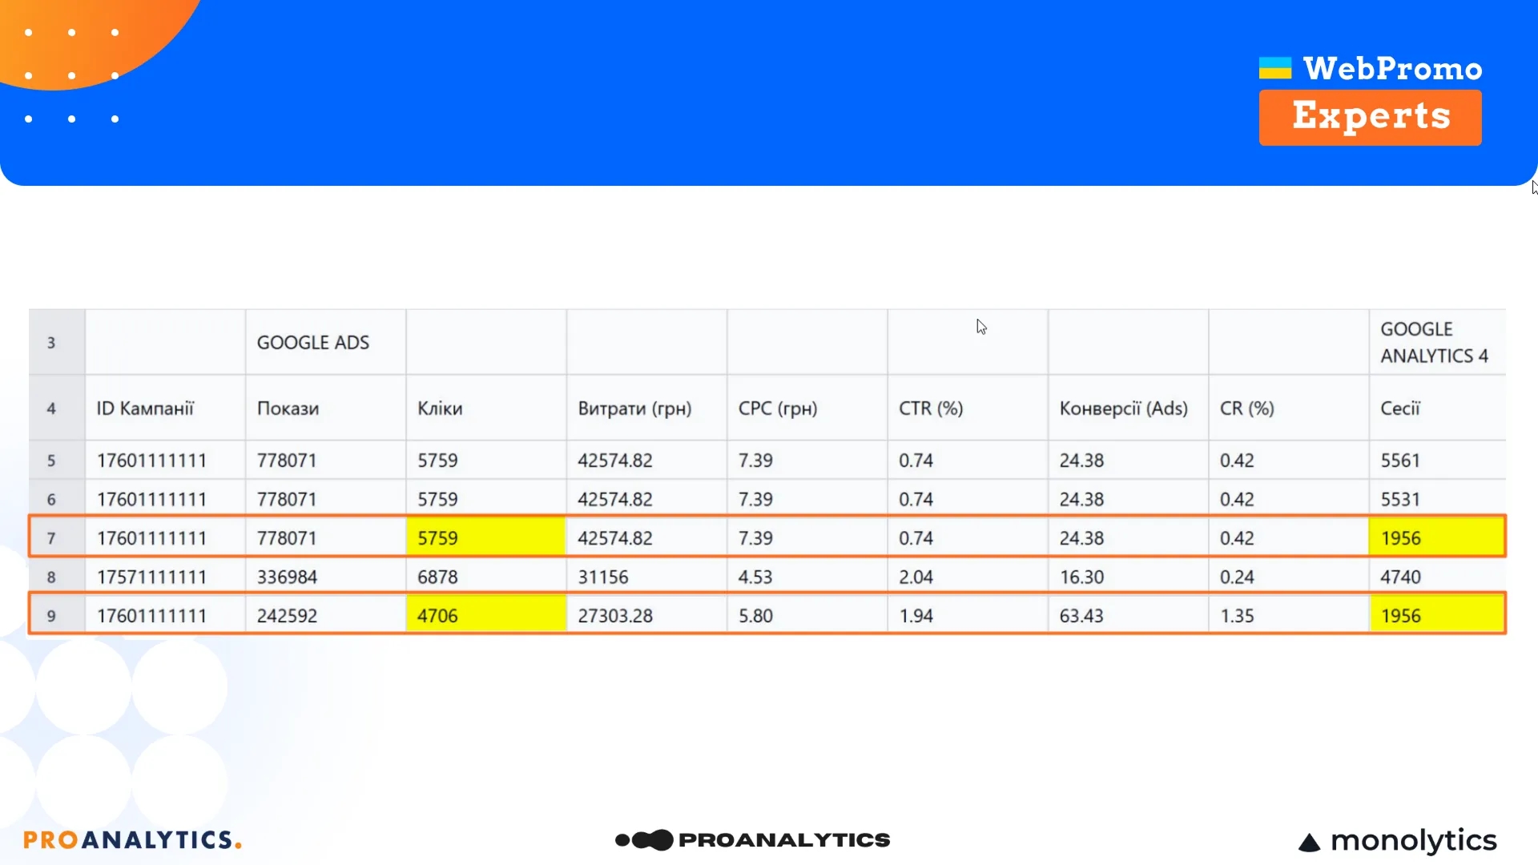Click yellow Сесії cell 1956 in row 9
Screen dimensions: 1538x865
coord(1436,616)
